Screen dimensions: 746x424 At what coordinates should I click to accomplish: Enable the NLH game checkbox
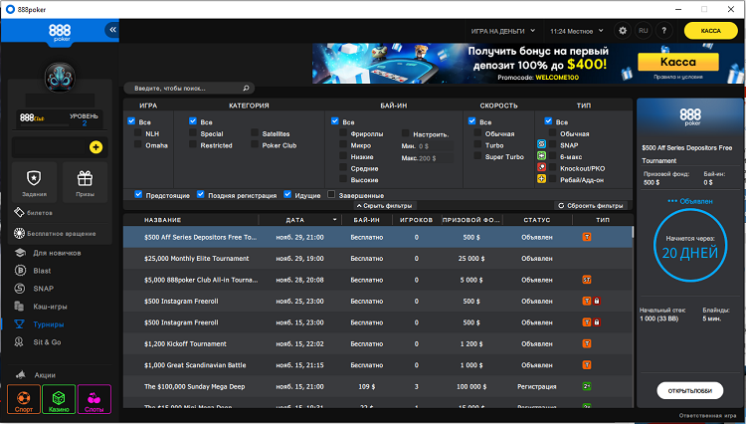(x=139, y=133)
